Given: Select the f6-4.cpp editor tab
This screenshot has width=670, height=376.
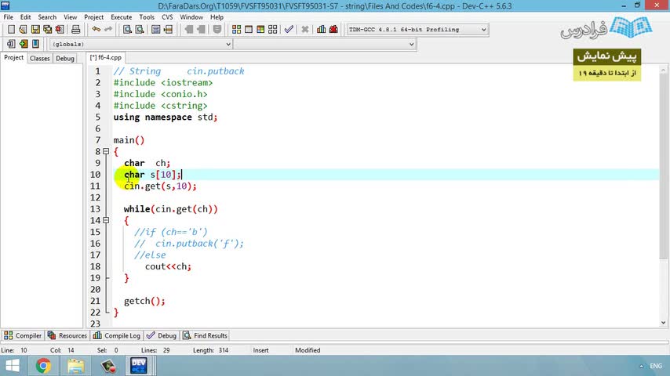Looking at the screenshot, I should pyautogui.click(x=106, y=57).
